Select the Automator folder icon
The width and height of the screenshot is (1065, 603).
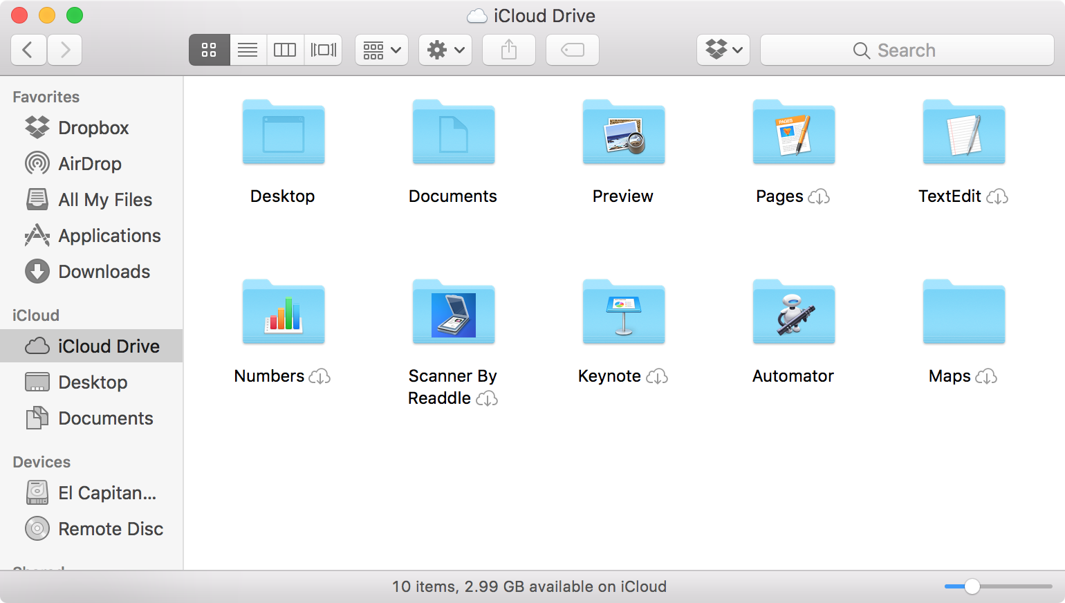coord(794,312)
